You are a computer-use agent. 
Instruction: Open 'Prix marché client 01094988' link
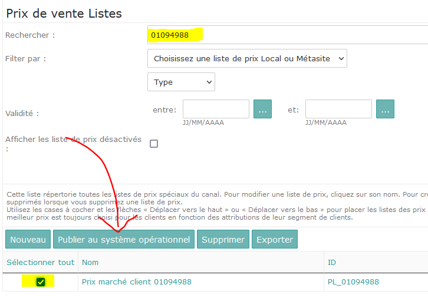137,282
